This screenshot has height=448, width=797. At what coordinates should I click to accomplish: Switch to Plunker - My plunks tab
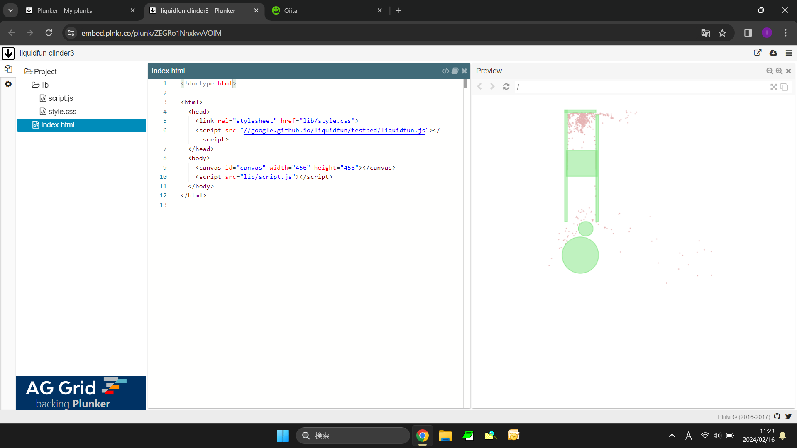coord(65,10)
